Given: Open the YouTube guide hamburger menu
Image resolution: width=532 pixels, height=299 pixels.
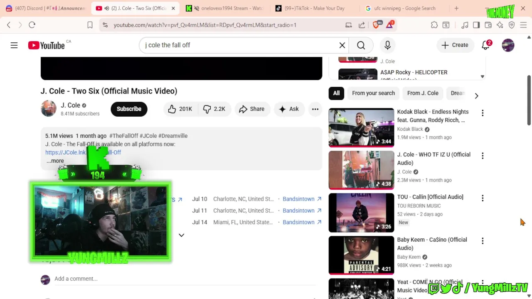Looking at the screenshot, I should [x=14, y=45].
